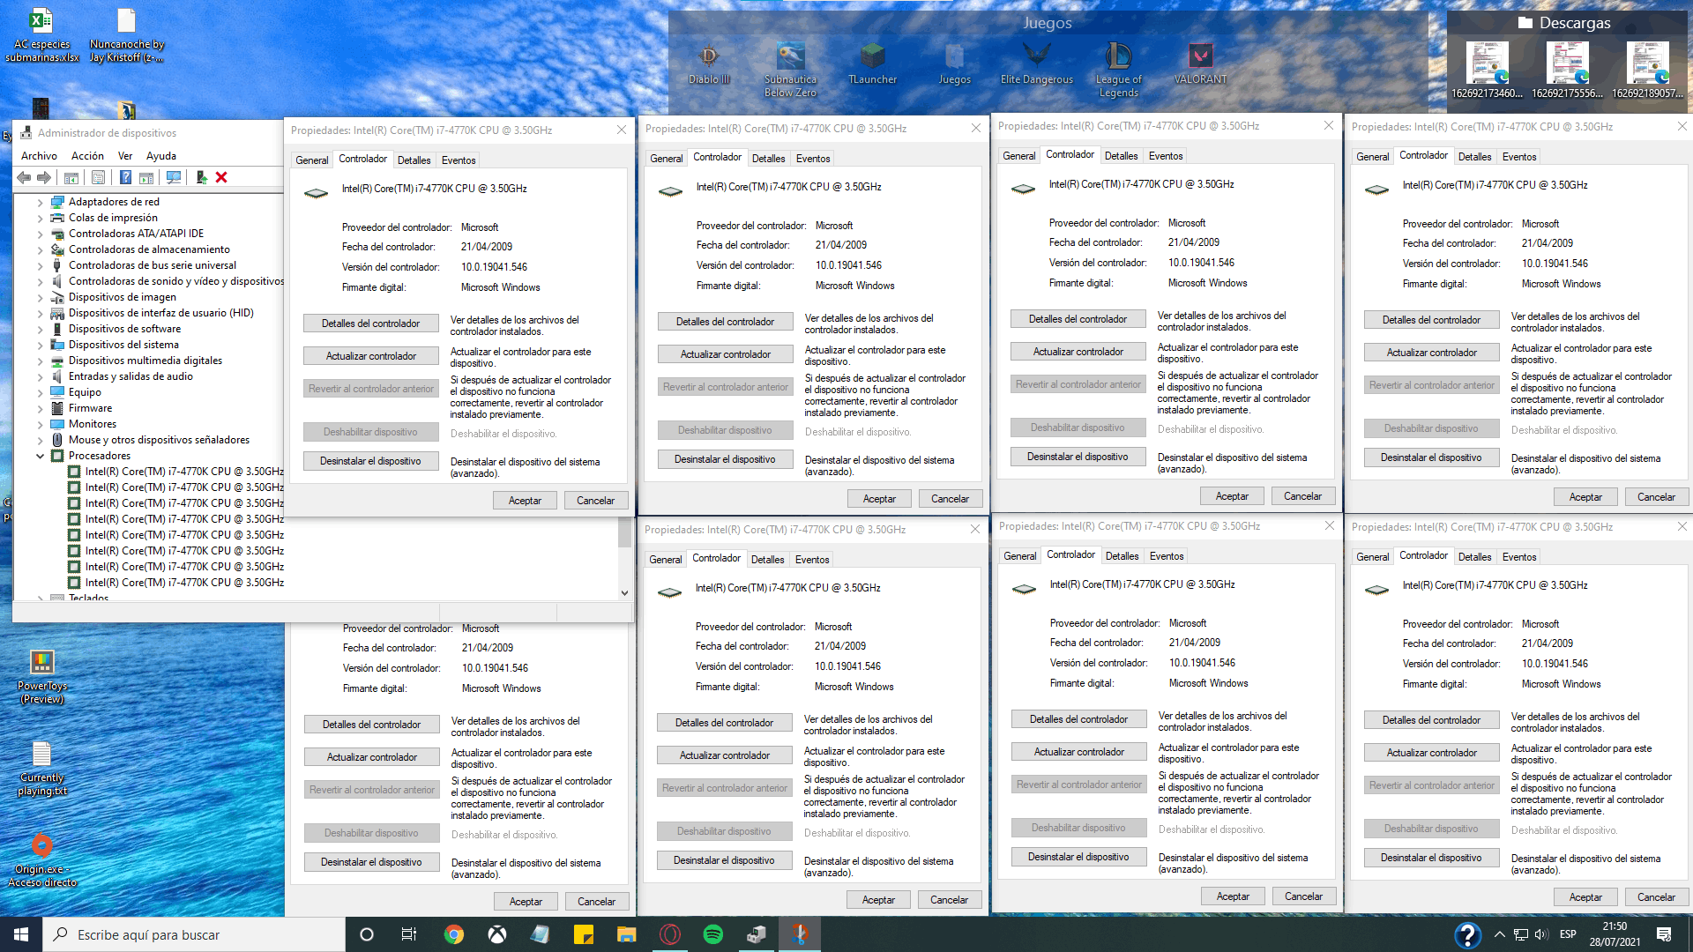
Task: Open the Acción menu
Action: pos(87,156)
